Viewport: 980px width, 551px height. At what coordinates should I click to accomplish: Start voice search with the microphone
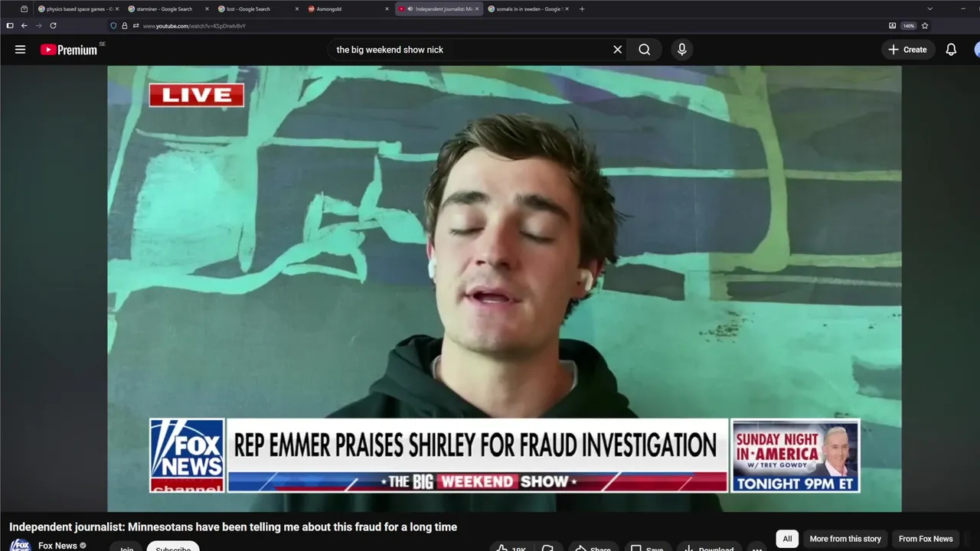pos(681,50)
